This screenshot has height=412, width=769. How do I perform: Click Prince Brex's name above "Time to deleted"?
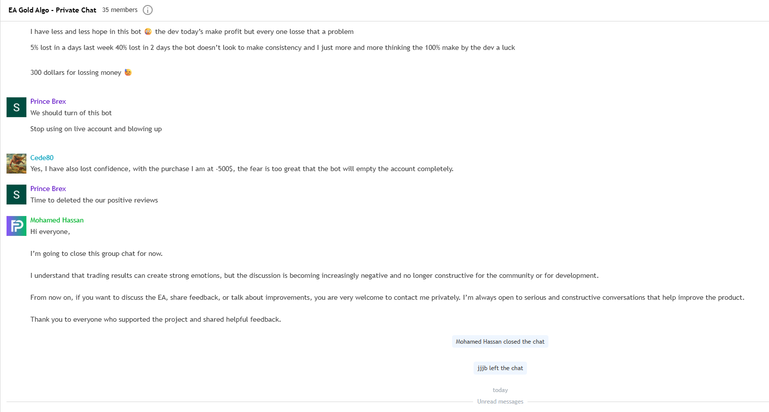pos(48,189)
